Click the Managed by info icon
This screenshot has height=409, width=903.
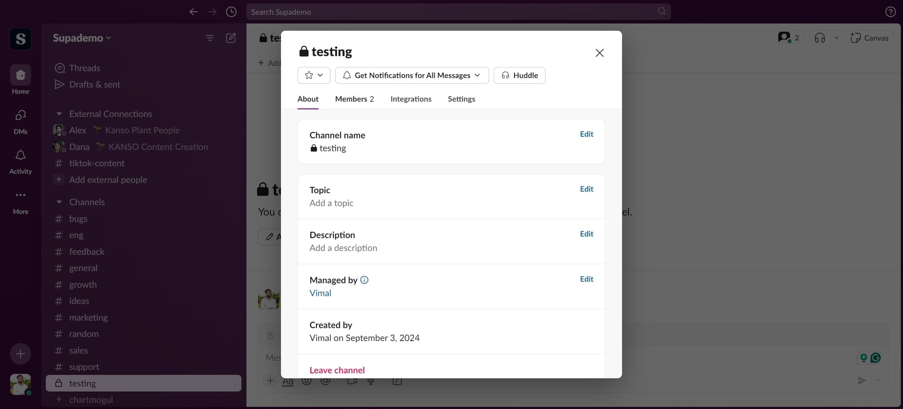click(x=364, y=280)
